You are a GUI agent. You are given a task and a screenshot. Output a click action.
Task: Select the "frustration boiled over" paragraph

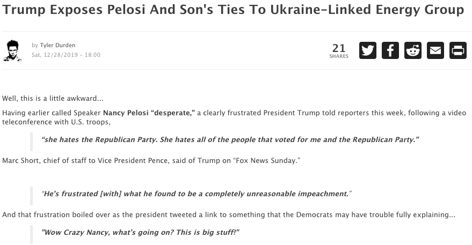228,214
